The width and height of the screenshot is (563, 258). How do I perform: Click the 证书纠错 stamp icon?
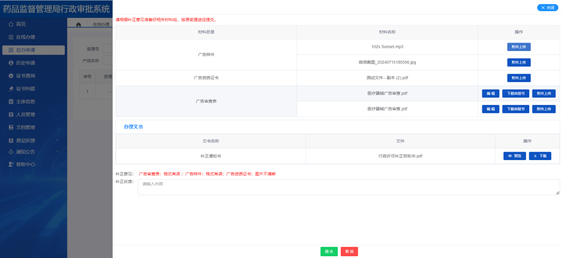(11, 89)
